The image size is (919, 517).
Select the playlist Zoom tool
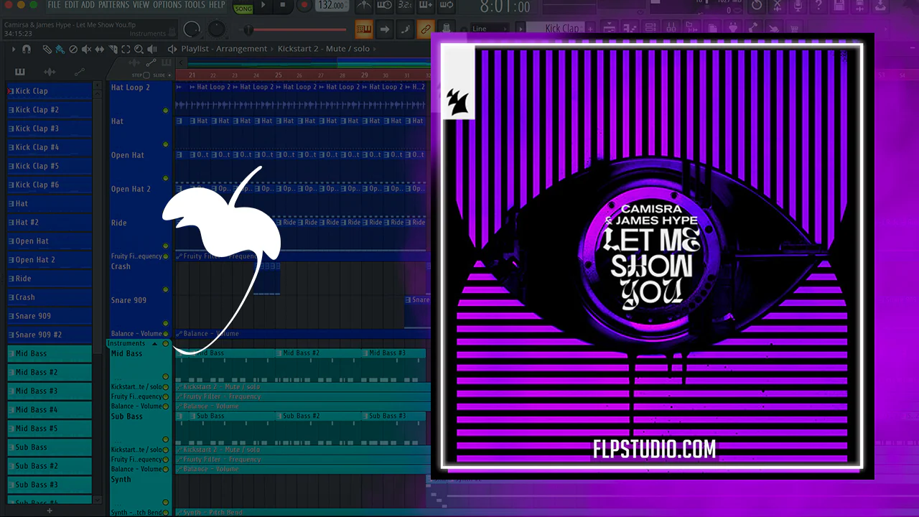[139, 50]
